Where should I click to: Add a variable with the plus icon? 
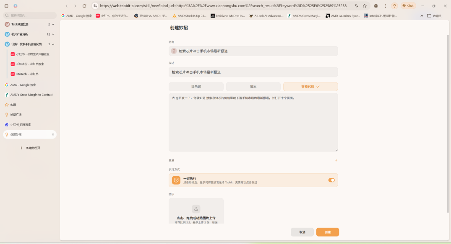click(x=336, y=160)
